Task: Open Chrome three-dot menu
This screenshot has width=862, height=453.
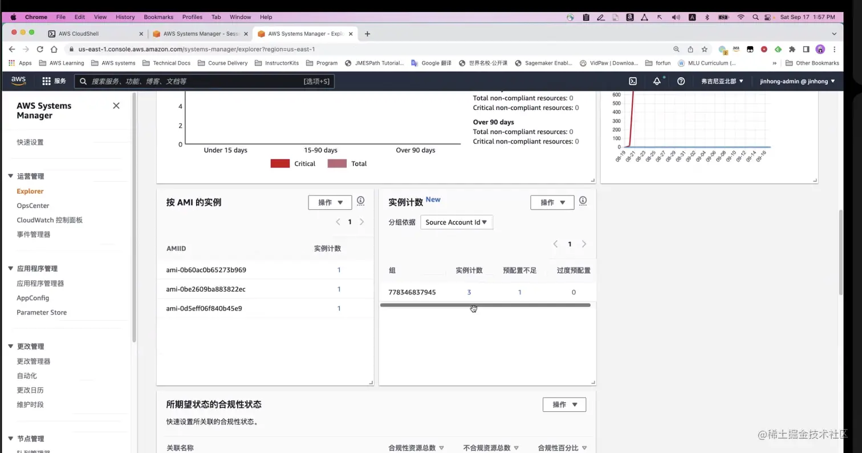Action: pos(835,50)
